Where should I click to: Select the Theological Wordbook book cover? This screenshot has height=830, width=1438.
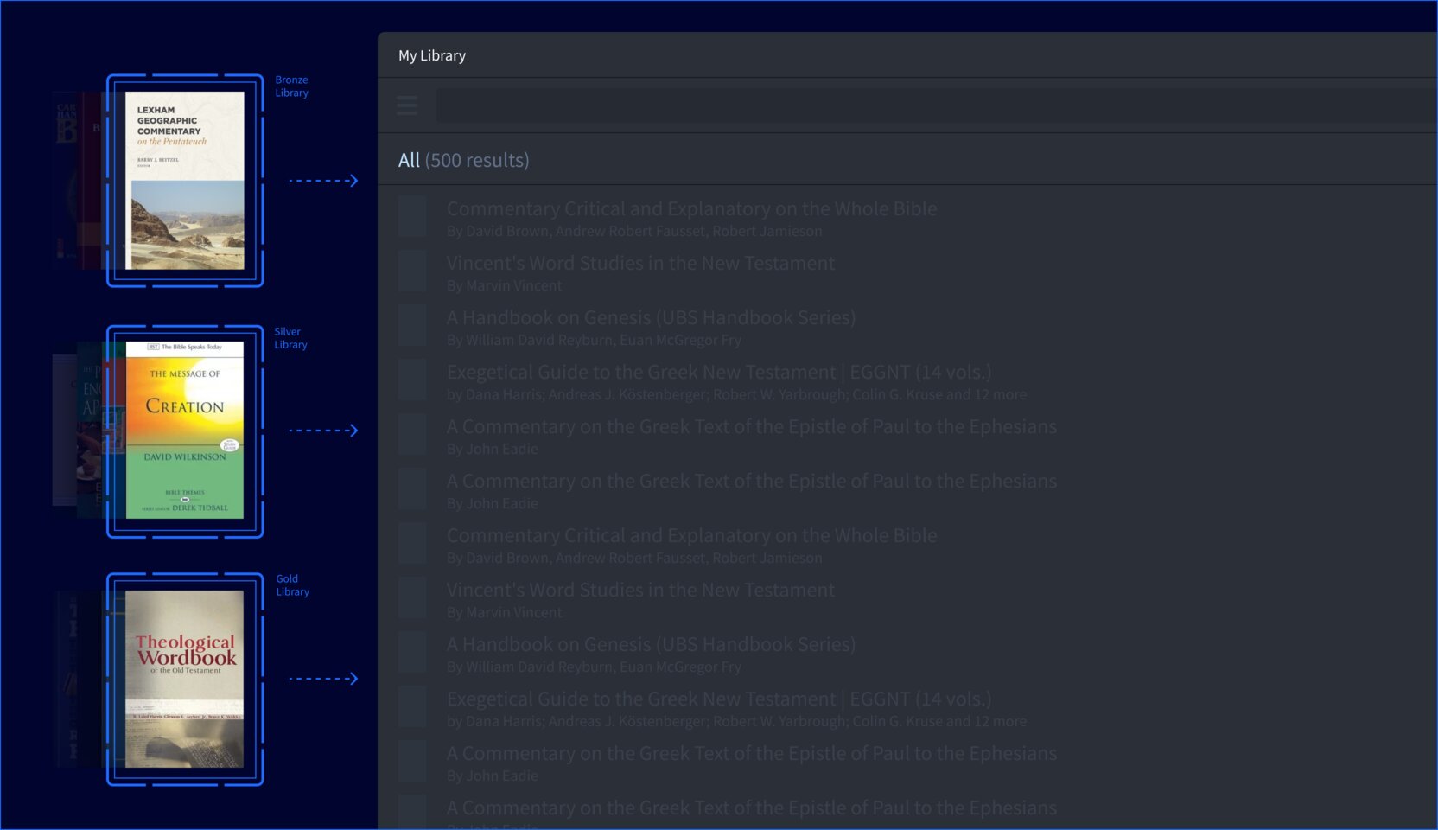[x=185, y=679]
